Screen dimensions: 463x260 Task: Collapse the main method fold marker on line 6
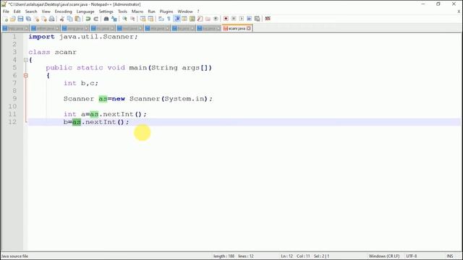point(26,75)
